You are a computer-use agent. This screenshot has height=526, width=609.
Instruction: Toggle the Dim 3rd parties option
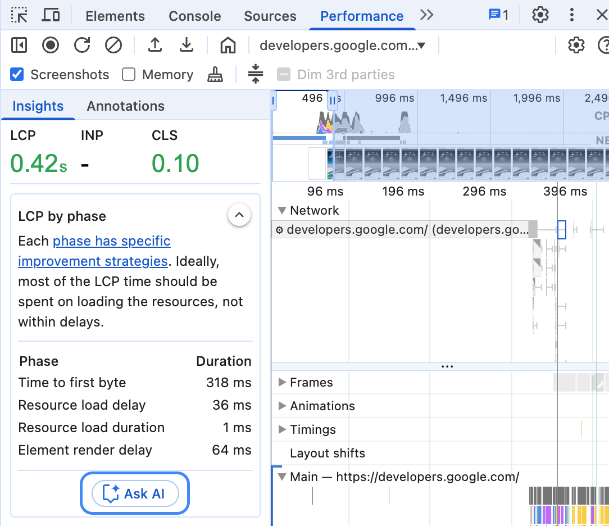pos(284,74)
